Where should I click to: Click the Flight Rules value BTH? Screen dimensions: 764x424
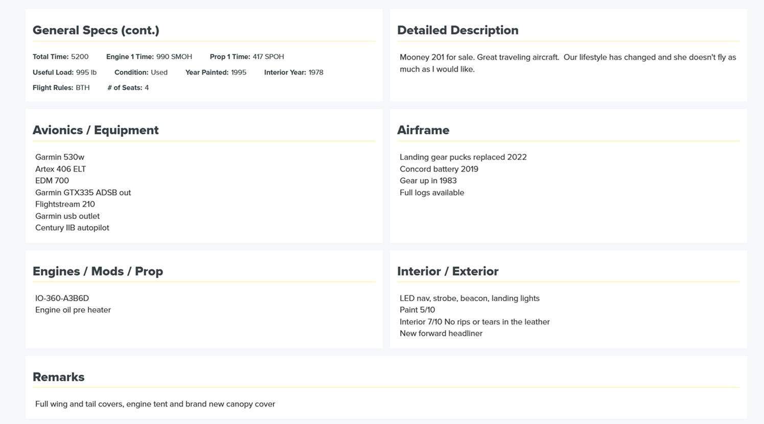(83, 88)
